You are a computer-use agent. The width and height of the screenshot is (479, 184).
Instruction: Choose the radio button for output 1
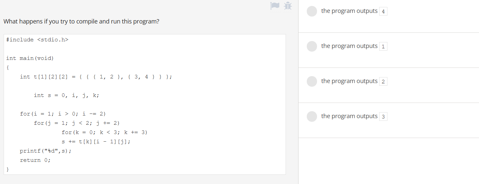(x=312, y=46)
